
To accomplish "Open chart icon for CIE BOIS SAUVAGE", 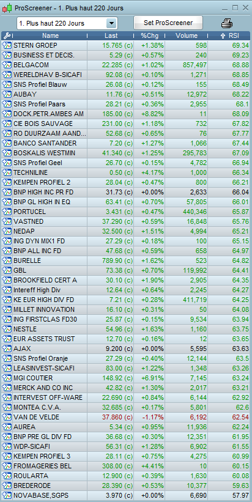I will tap(7, 124).
